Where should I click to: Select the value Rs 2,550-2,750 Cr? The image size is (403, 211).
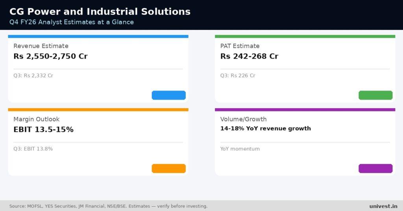pyautogui.click(x=51, y=56)
